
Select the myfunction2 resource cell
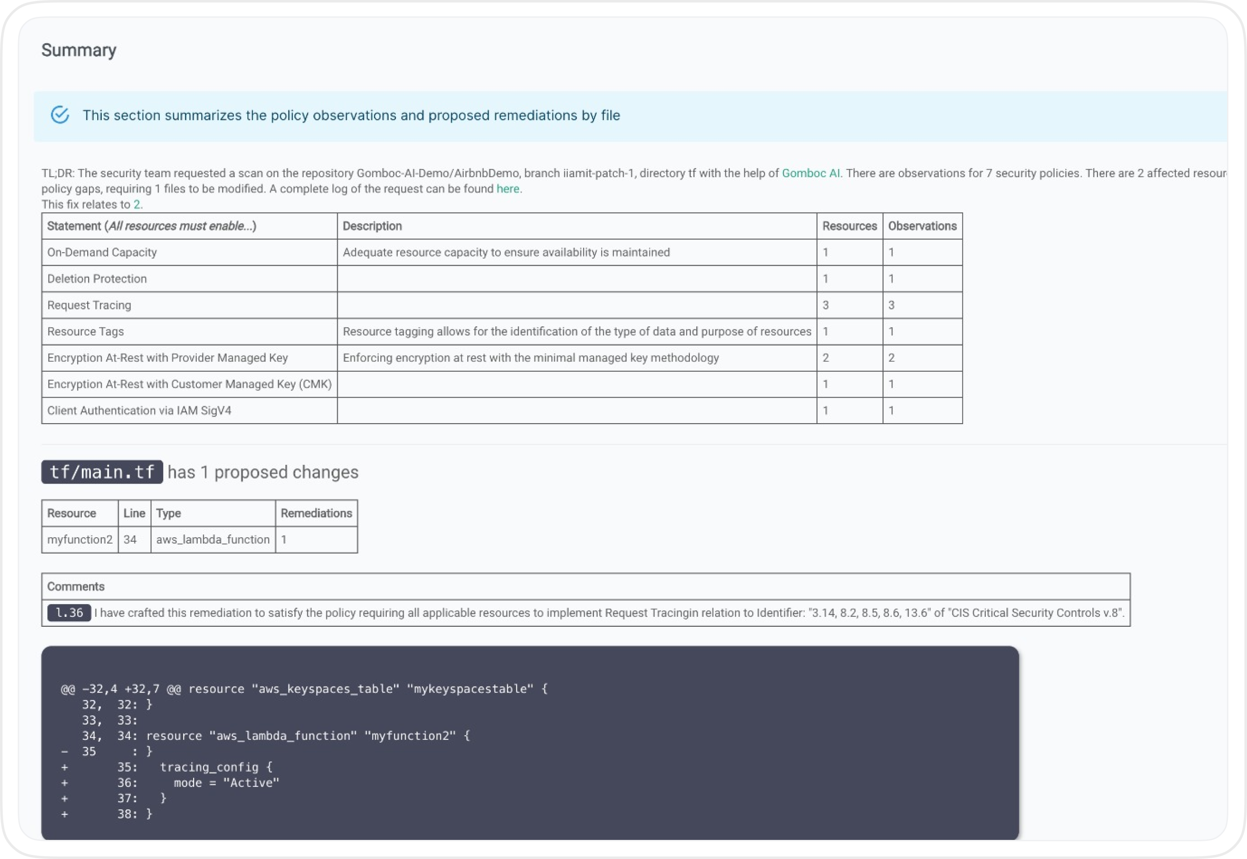click(80, 539)
